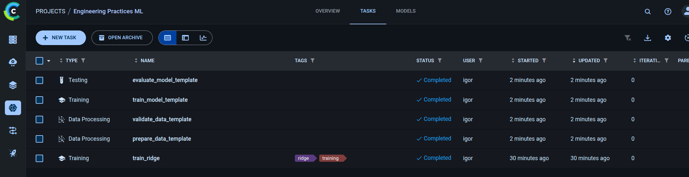This screenshot has width=689, height=177.
Task: Open Pipelines section in left sidebar
Action: (13, 131)
